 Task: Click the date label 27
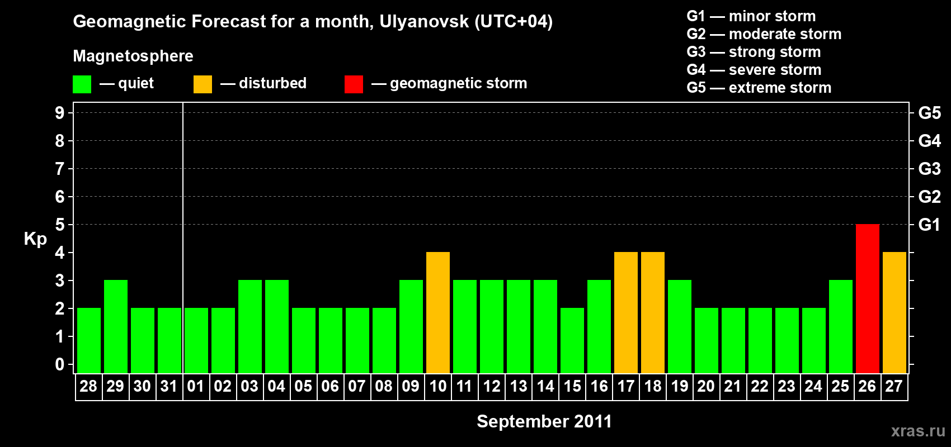point(894,387)
